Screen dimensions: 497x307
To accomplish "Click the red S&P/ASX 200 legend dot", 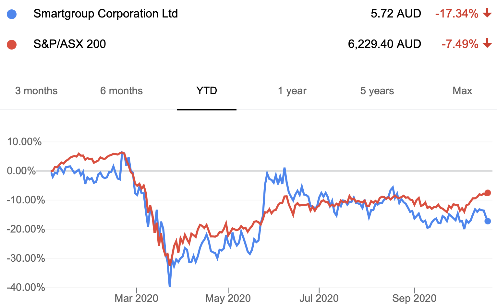I will point(12,44).
